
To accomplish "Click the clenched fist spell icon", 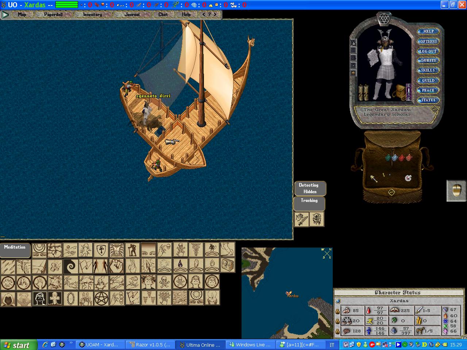I will [x=116, y=266].
